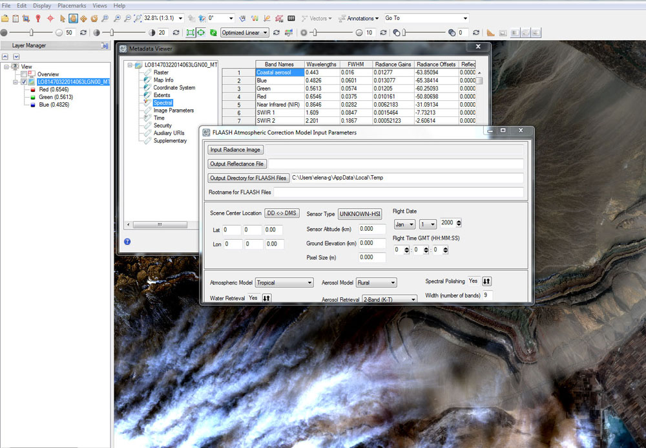Select the arrow pointer tool

[63, 18]
